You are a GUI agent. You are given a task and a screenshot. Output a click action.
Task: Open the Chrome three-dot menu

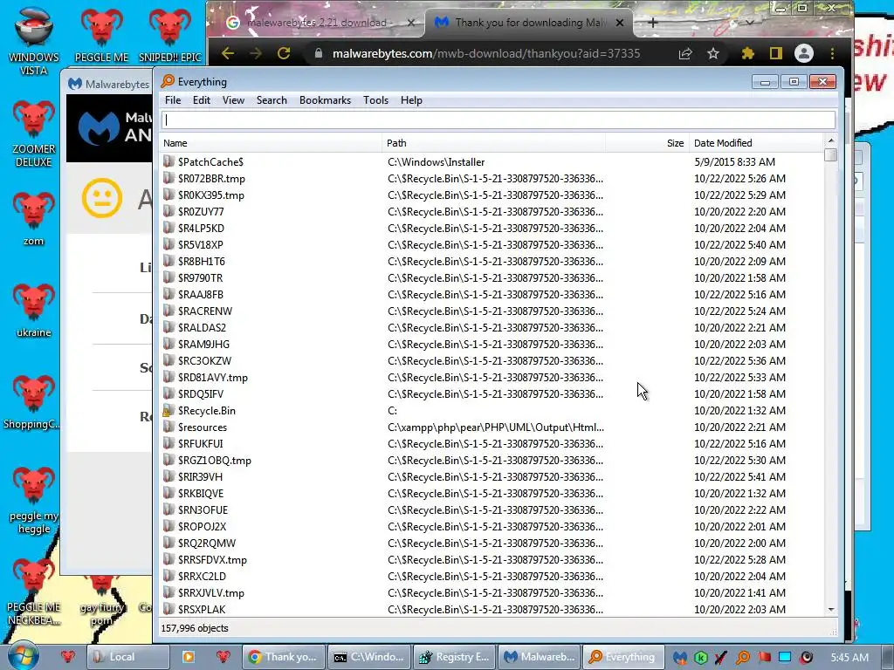(x=832, y=53)
